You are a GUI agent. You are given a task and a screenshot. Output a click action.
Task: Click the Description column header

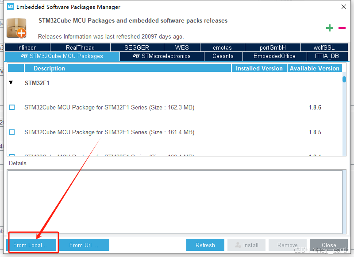coord(128,68)
